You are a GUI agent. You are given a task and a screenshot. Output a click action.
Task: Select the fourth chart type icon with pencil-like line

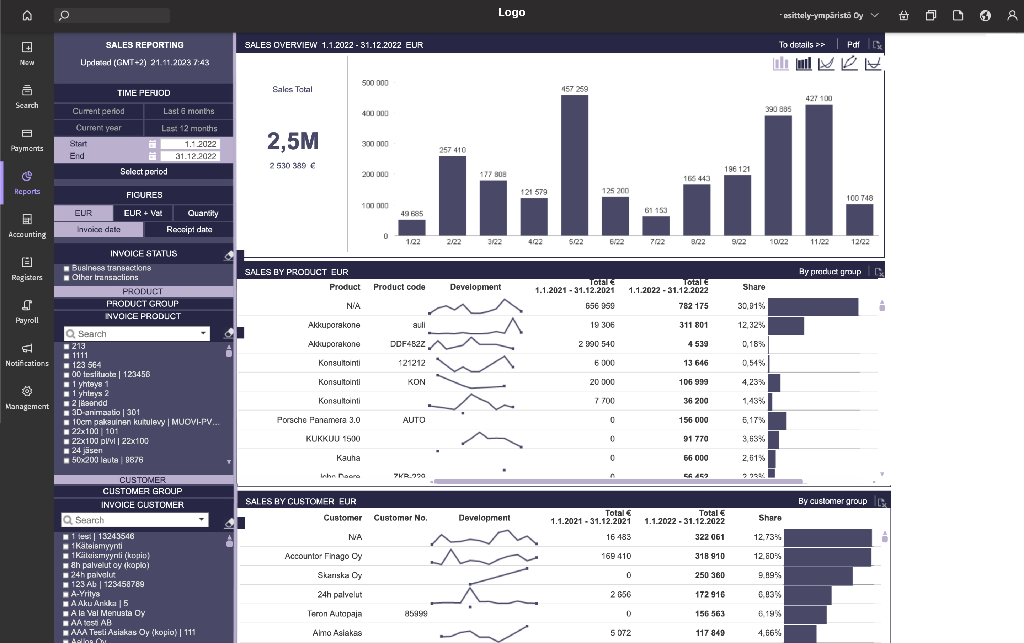(850, 64)
